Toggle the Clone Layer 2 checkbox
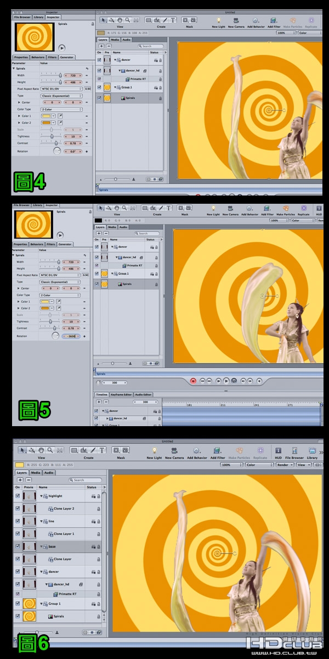Viewport: 329px width, 659px height. (18, 509)
